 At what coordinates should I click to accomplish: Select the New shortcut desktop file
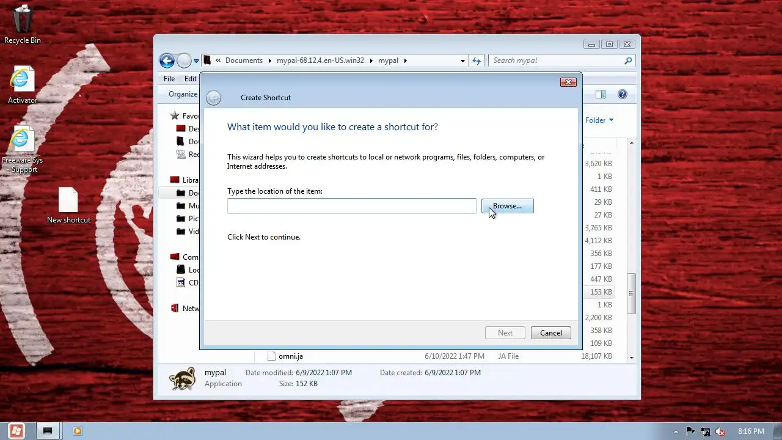pos(68,205)
